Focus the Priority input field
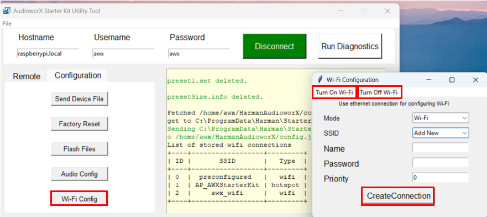The height and width of the screenshot is (217, 487). click(x=441, y=178)
